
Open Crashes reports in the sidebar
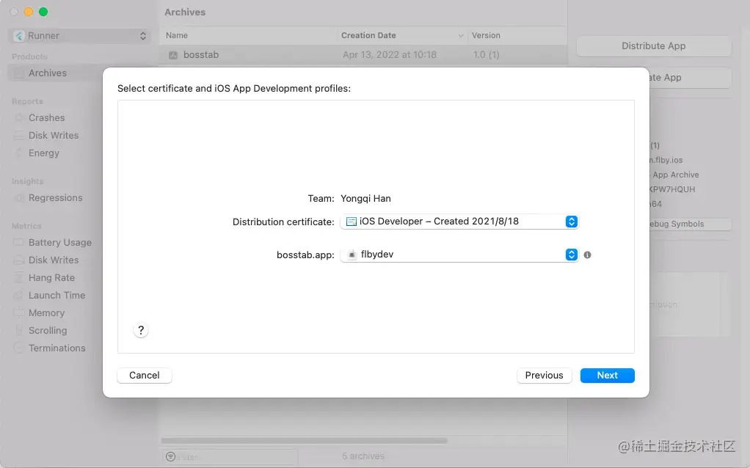click(x=46, y=117)
